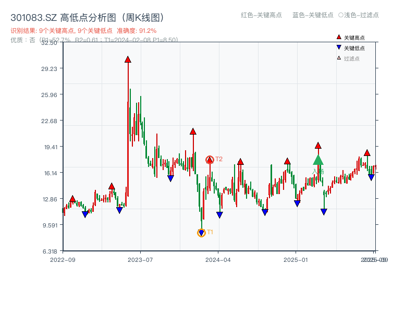Click the rightmost red key-high triangle marker
The width and height of the screenshot is (417, 313).
(x=367, y=153)
